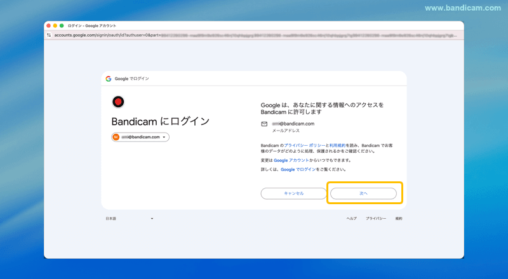The height and width of the screenshot is (279, 508).
Task: Click the Google G logo
Action: point(109,79)
